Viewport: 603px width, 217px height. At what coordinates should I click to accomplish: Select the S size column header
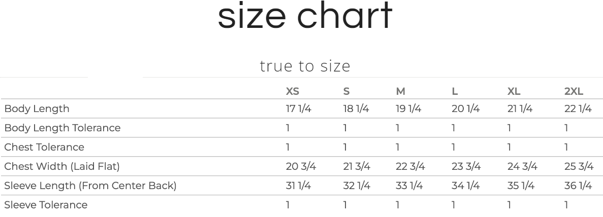point(346,92)
